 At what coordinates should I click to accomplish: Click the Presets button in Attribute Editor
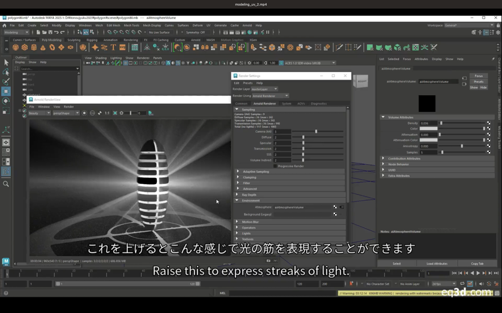tap(479, 81)
